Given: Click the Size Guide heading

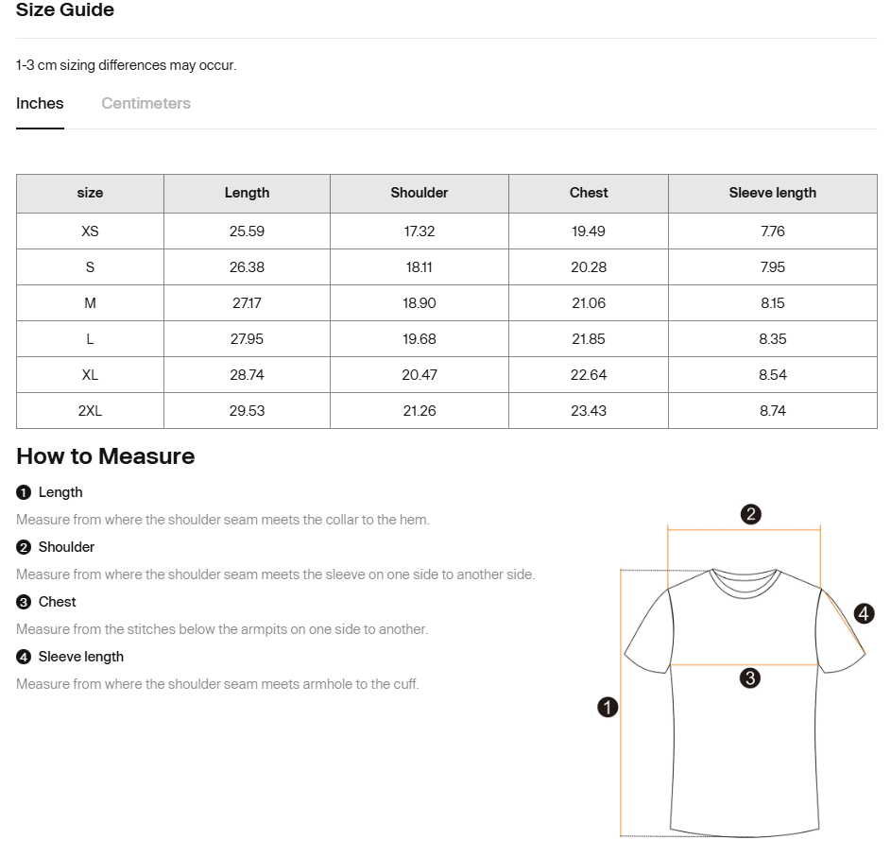Looking at the screenshot, I should (x=65, y=9).
